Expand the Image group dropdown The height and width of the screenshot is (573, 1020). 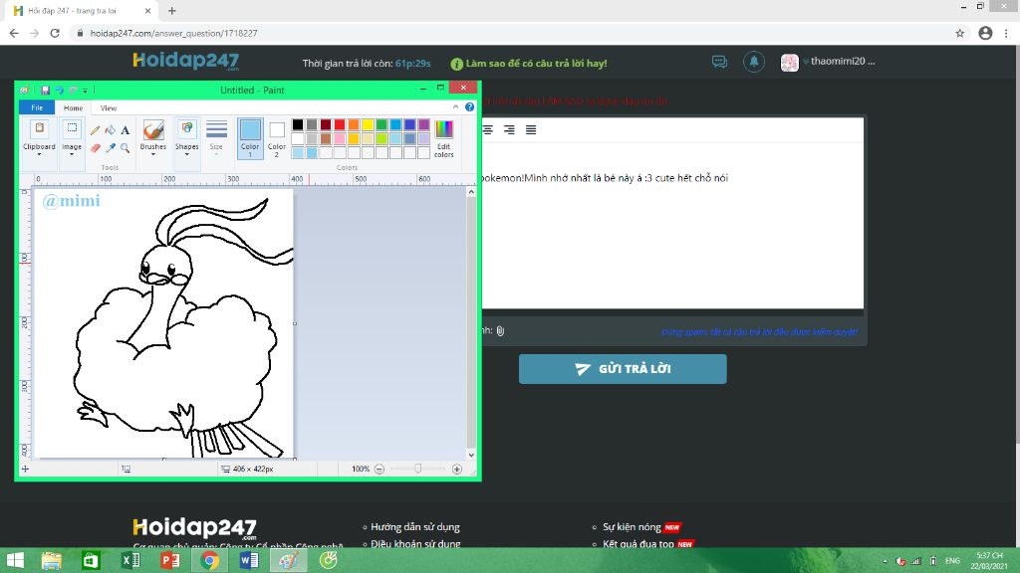pyautogui.click(x=72, y=154)
